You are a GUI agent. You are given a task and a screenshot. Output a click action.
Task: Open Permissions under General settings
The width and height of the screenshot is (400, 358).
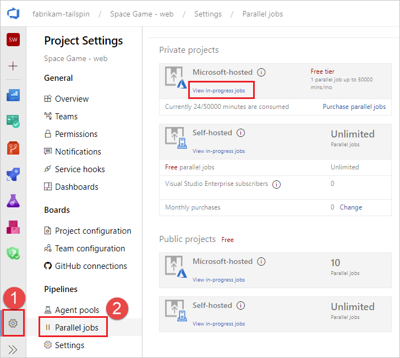tap(76, 134)
